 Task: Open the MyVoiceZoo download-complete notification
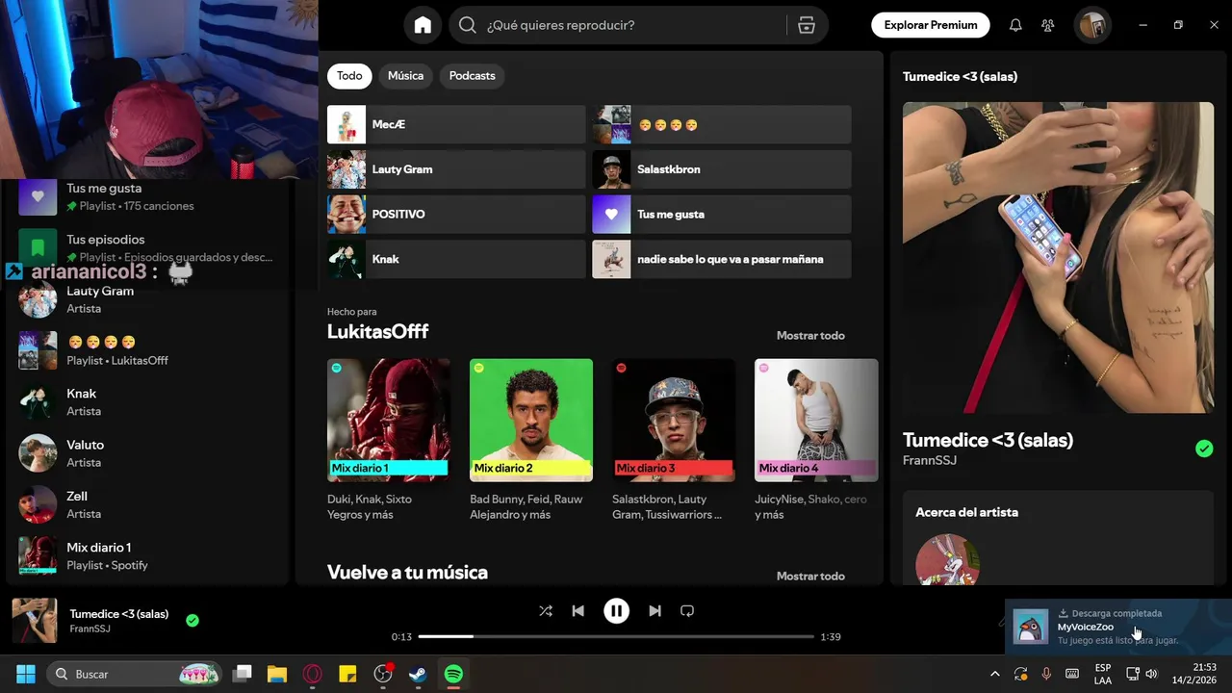[1118, 627]
